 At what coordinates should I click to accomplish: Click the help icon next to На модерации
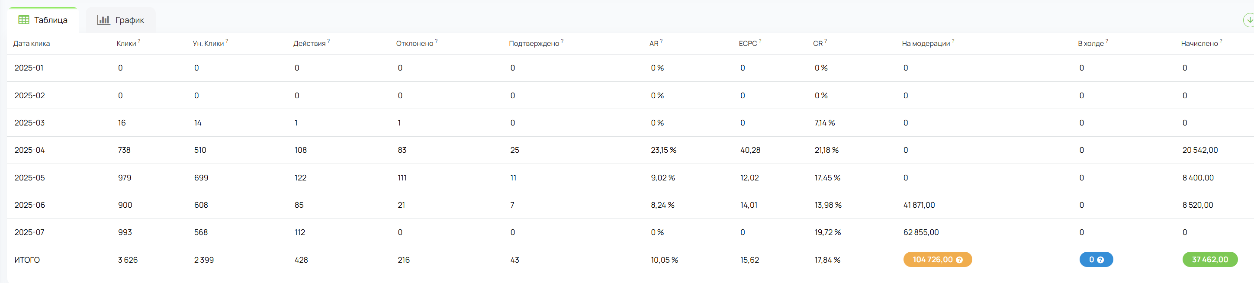pos(953,41)
